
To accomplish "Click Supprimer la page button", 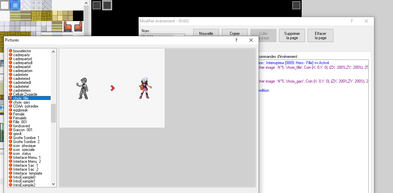I will 292,35.
